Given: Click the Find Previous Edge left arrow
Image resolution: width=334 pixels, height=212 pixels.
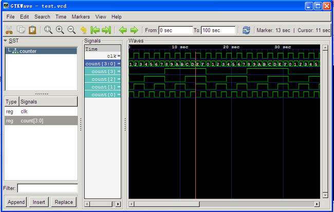Looking at the screenshot, I should 123,30.
